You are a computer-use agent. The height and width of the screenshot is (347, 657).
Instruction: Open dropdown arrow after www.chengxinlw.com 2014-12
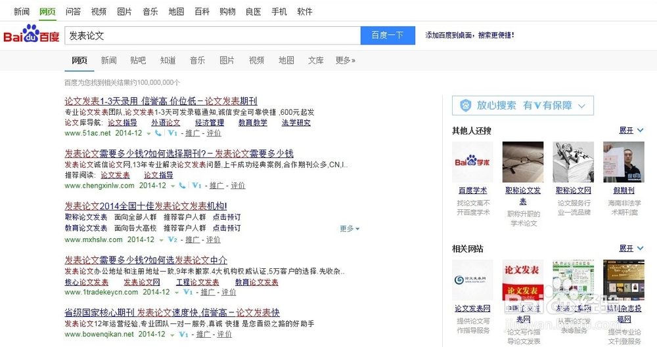click(x=172, y=186)
